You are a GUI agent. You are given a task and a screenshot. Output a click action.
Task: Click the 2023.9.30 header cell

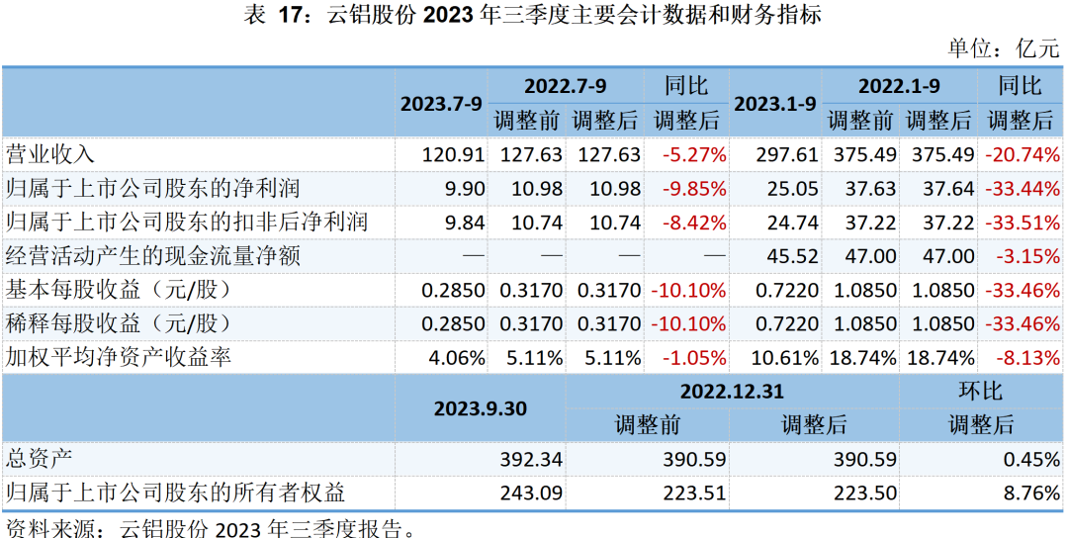481,407
